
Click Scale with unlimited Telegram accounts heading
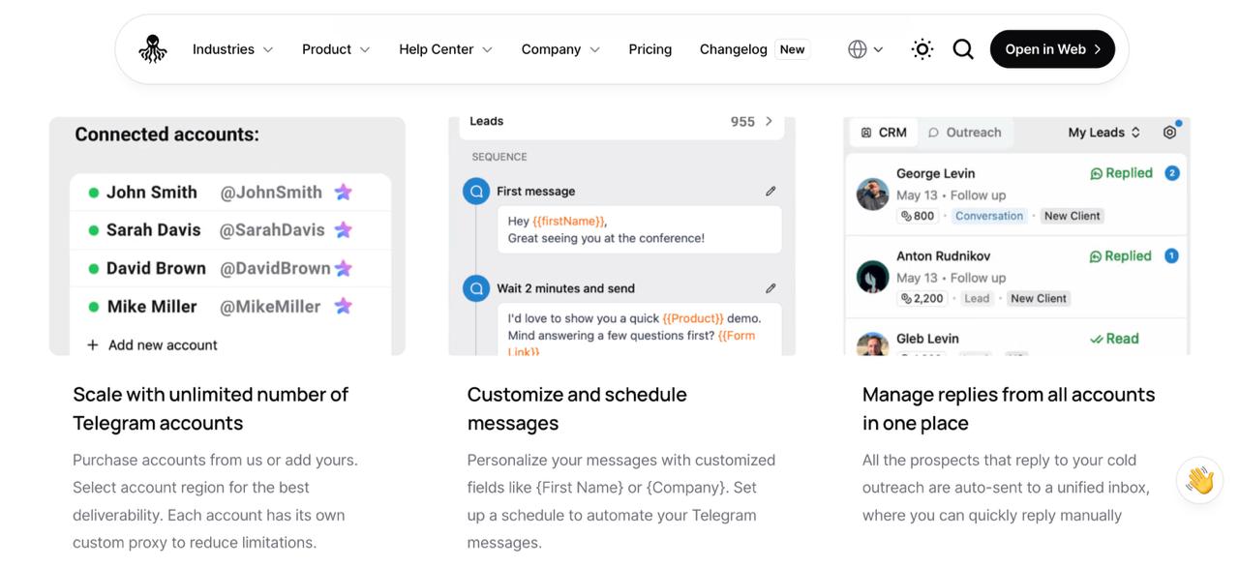[211, 408]
